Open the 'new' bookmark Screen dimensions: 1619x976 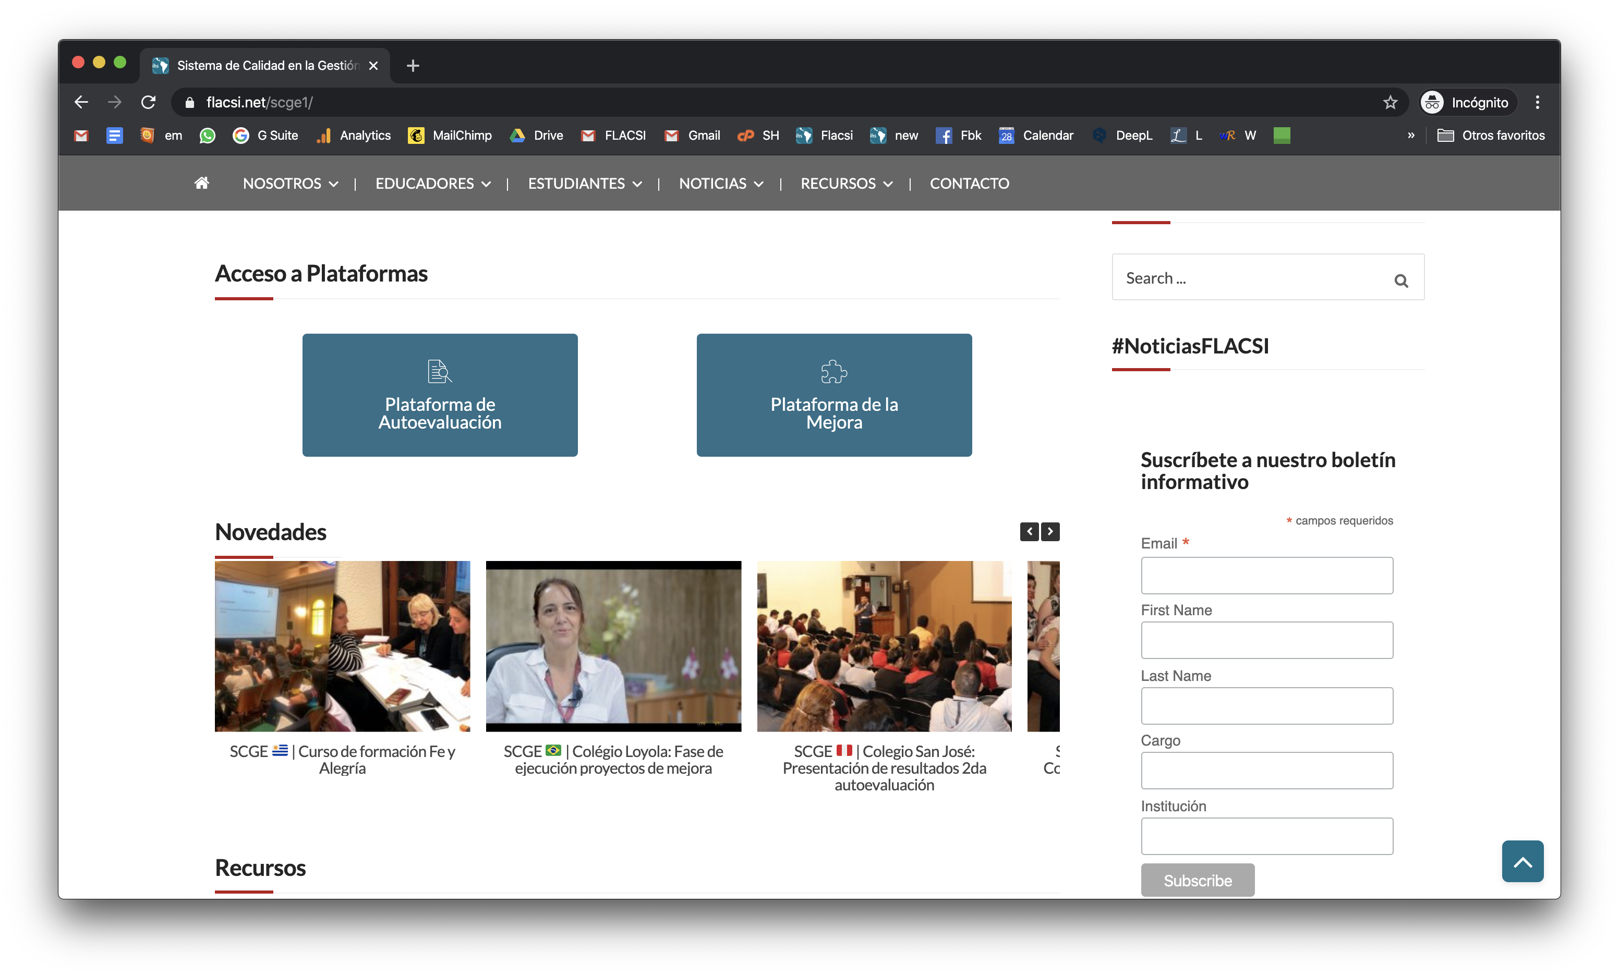click(x=895, y=136)
